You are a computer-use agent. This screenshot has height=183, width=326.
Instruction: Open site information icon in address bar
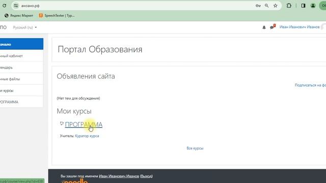(16, 6)
